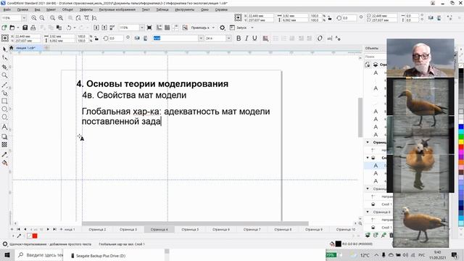Viewport: 464px width, 261px height.
Task: Select the Text tool in the toolbox
Action: pyautogui.click(x=4, y=127)
